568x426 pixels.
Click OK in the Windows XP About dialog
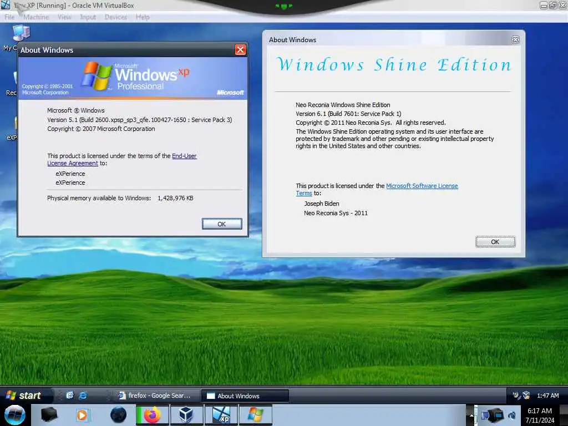coord(222,224)
